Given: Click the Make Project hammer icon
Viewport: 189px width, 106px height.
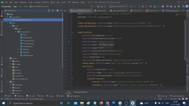Looking at the screenshot, I should click(92, 6).
